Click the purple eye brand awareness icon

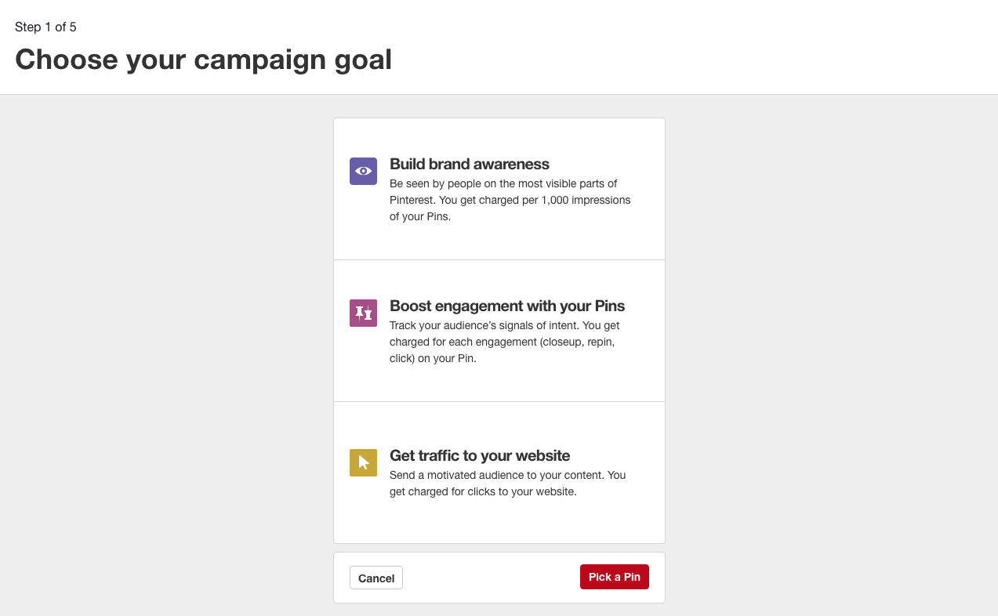tap(363, 171)
